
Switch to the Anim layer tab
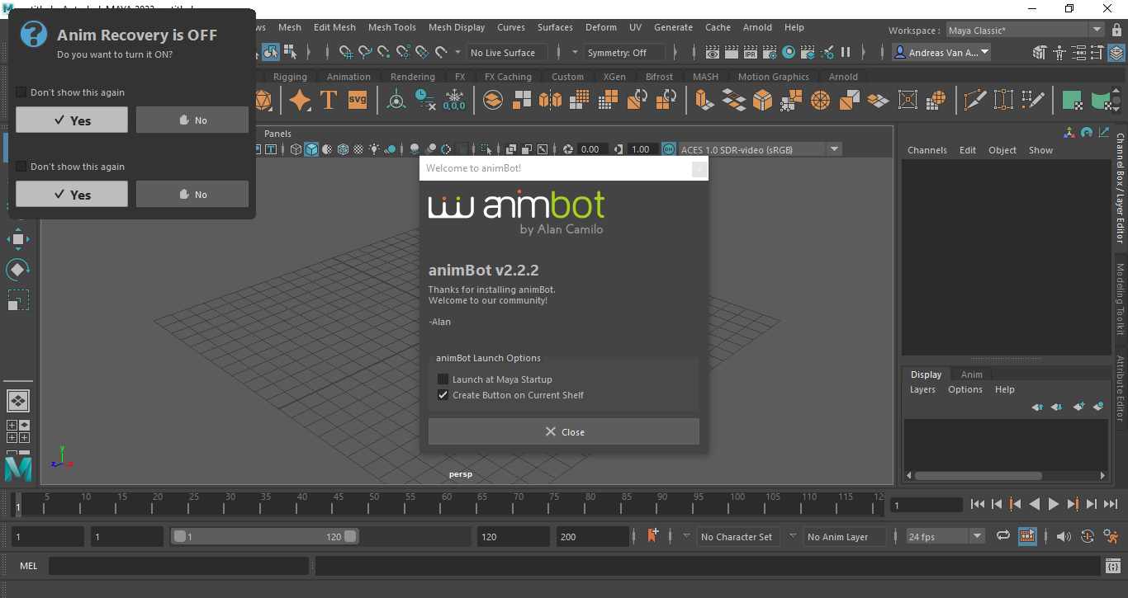click(x=971, y=374)
